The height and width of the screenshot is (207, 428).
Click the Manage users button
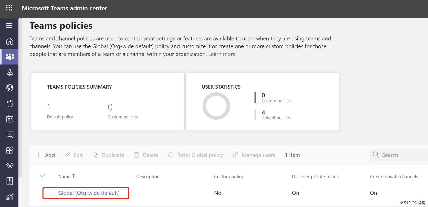coord(254,155)
